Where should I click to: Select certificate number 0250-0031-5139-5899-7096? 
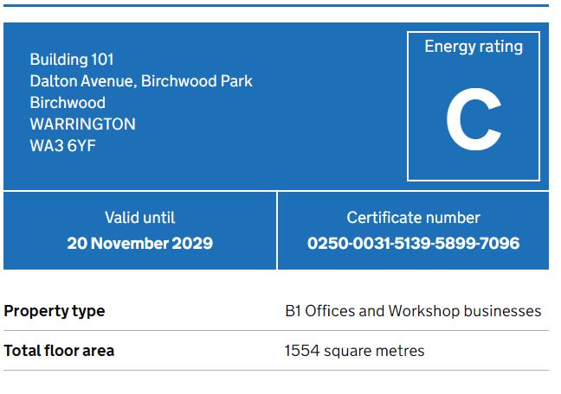pyautogui.click(x=413, y=243)
